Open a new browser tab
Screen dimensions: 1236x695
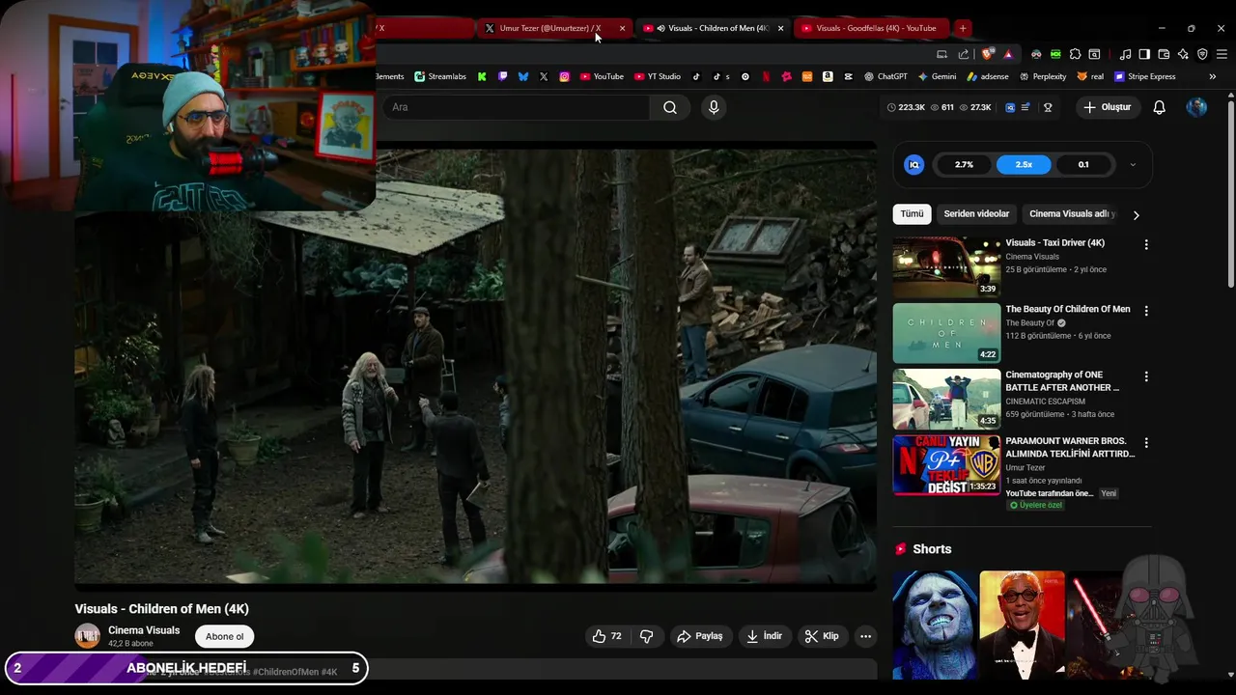(x=963, y=28)
